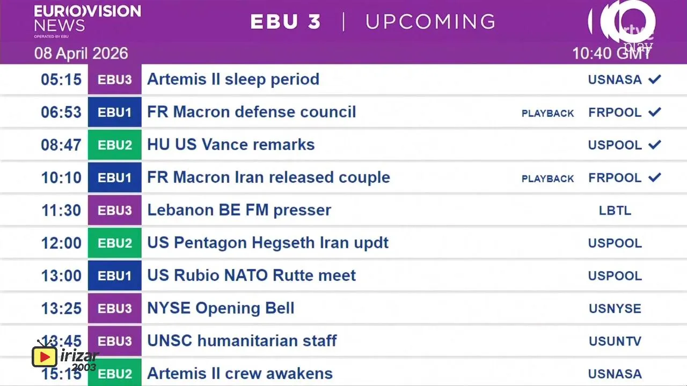Click the 08 April 2026 date

point(81,54)
